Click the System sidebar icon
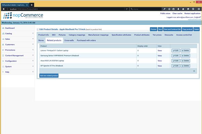The image size is (202, 134). 3,67
